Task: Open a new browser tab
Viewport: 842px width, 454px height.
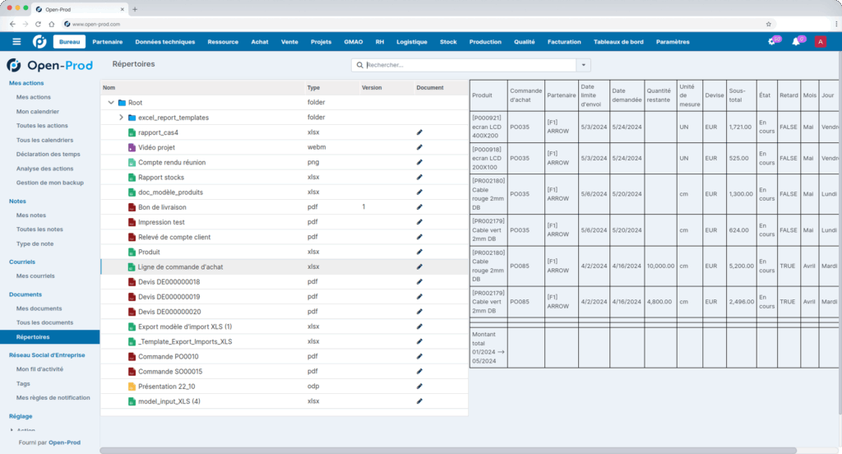Action: pos(135,9)
